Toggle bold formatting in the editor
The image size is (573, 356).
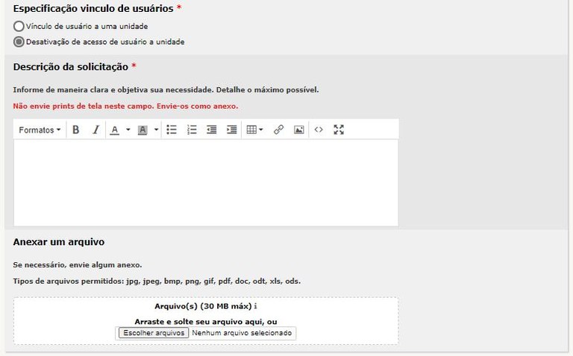pyautogui.click(x=75, y=130)
